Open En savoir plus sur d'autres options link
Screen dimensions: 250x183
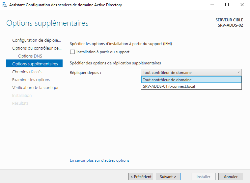coord(99,160)
